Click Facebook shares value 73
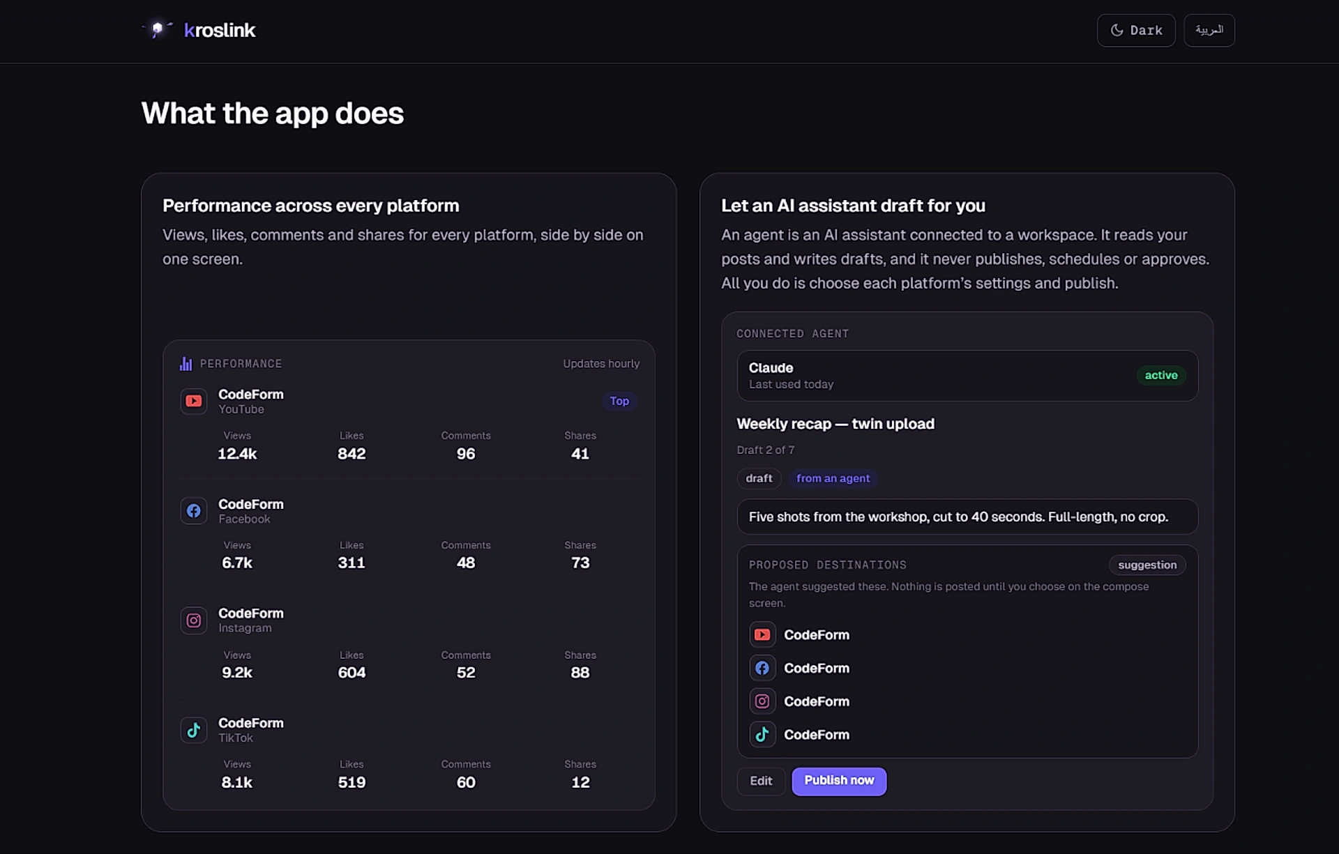The height and width of the screenshot is (854, 1339). pyautogui.click(x=580, y=563)
